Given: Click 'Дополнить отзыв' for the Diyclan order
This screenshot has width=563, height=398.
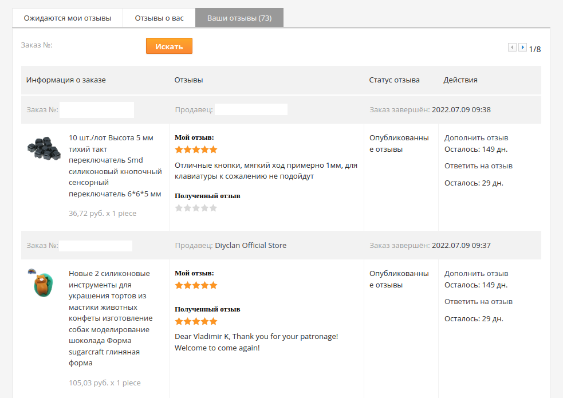Looking at the screenshot, I should click(x=476, y=273).
